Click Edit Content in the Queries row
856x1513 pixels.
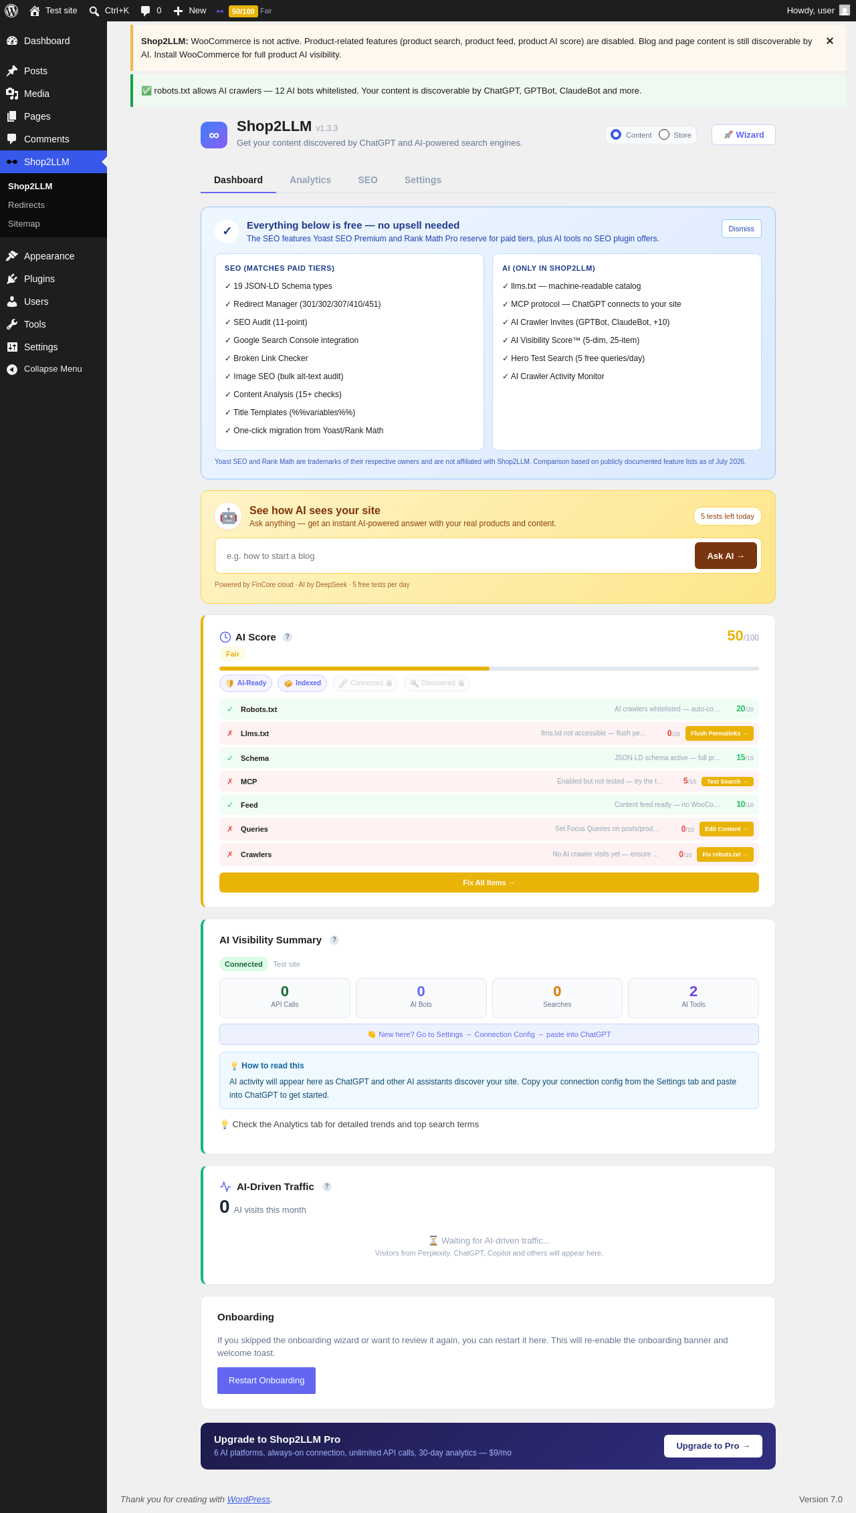726,829
